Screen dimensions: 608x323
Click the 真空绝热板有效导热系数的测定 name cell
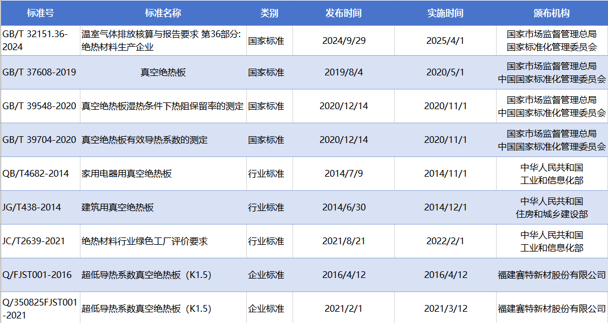click(x=145, y=140)
